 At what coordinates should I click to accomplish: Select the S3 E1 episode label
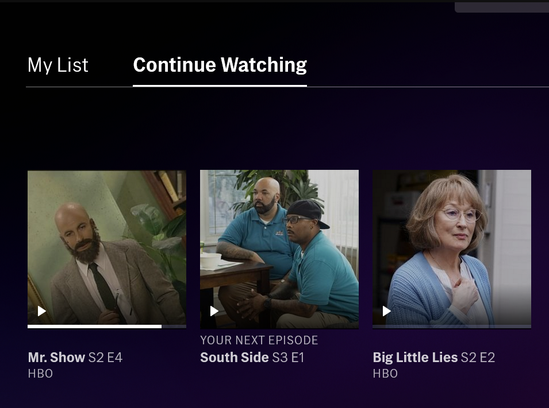(288, 358)
